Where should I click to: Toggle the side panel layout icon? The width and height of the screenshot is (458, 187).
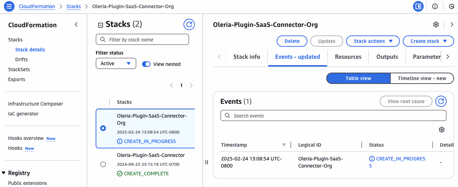418,6
